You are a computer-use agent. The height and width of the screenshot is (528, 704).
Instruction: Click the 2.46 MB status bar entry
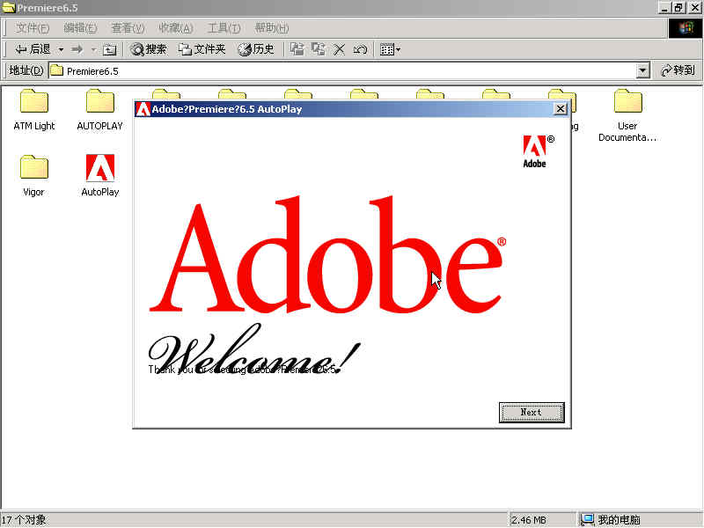[529, 520]
